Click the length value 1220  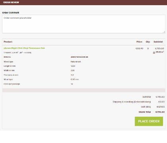(x=73, y=66)
